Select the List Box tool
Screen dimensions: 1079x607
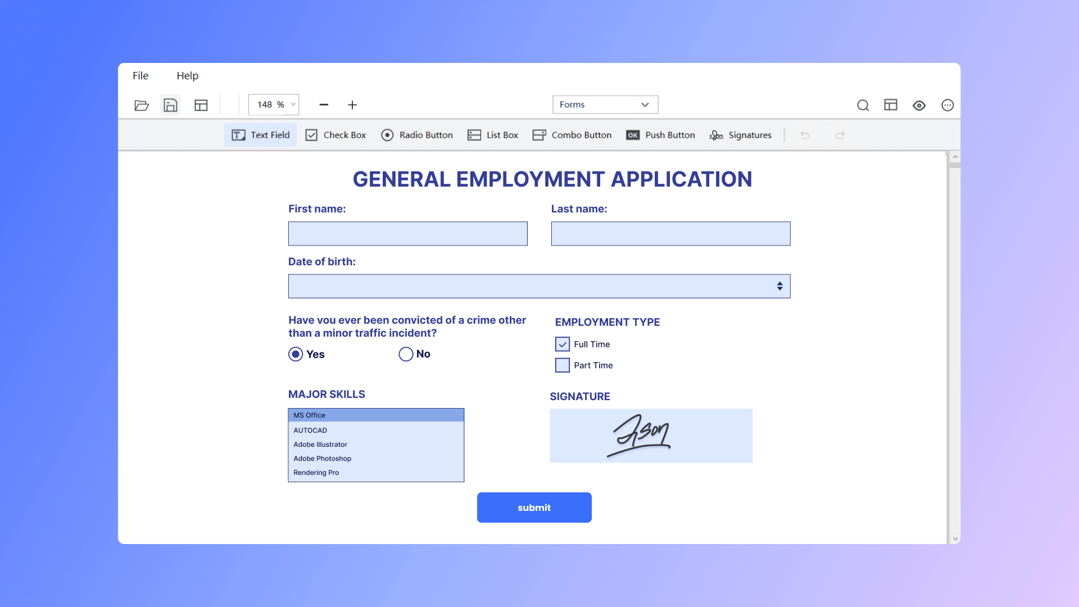click(x=492, y=135)
